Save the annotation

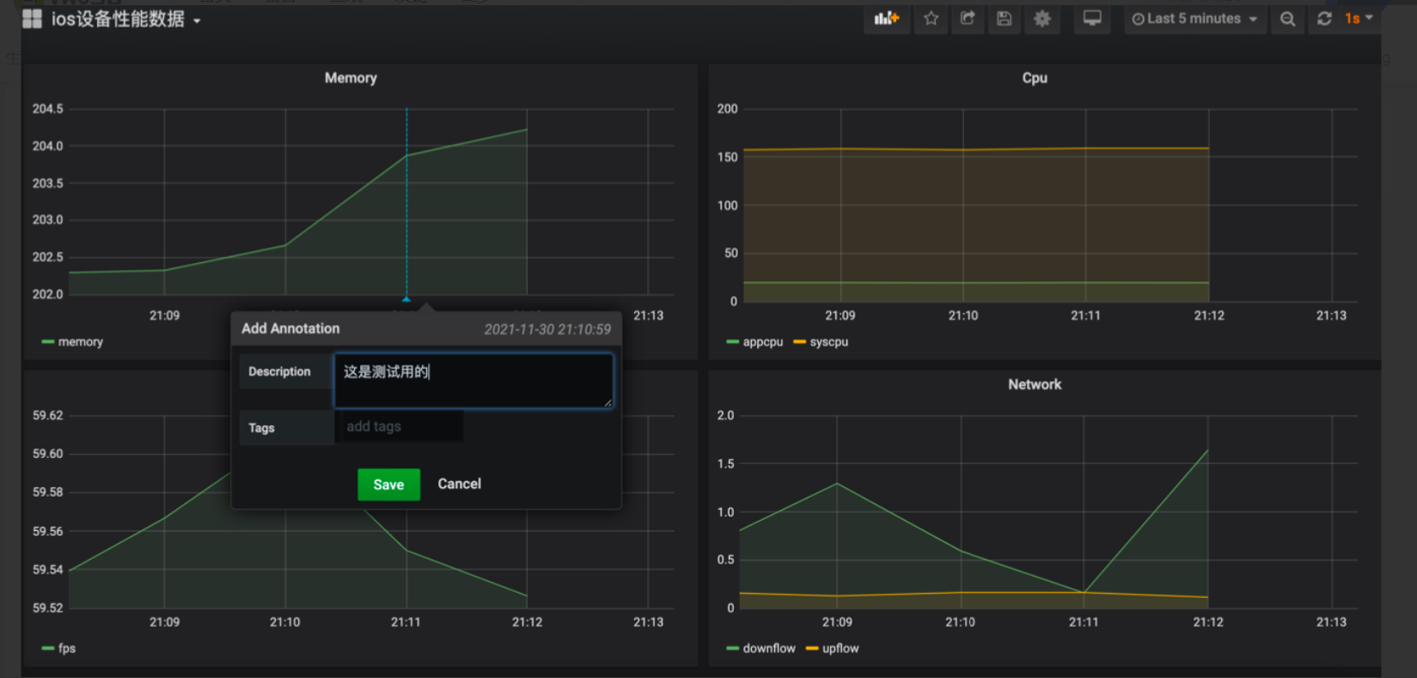coord(388,485)
